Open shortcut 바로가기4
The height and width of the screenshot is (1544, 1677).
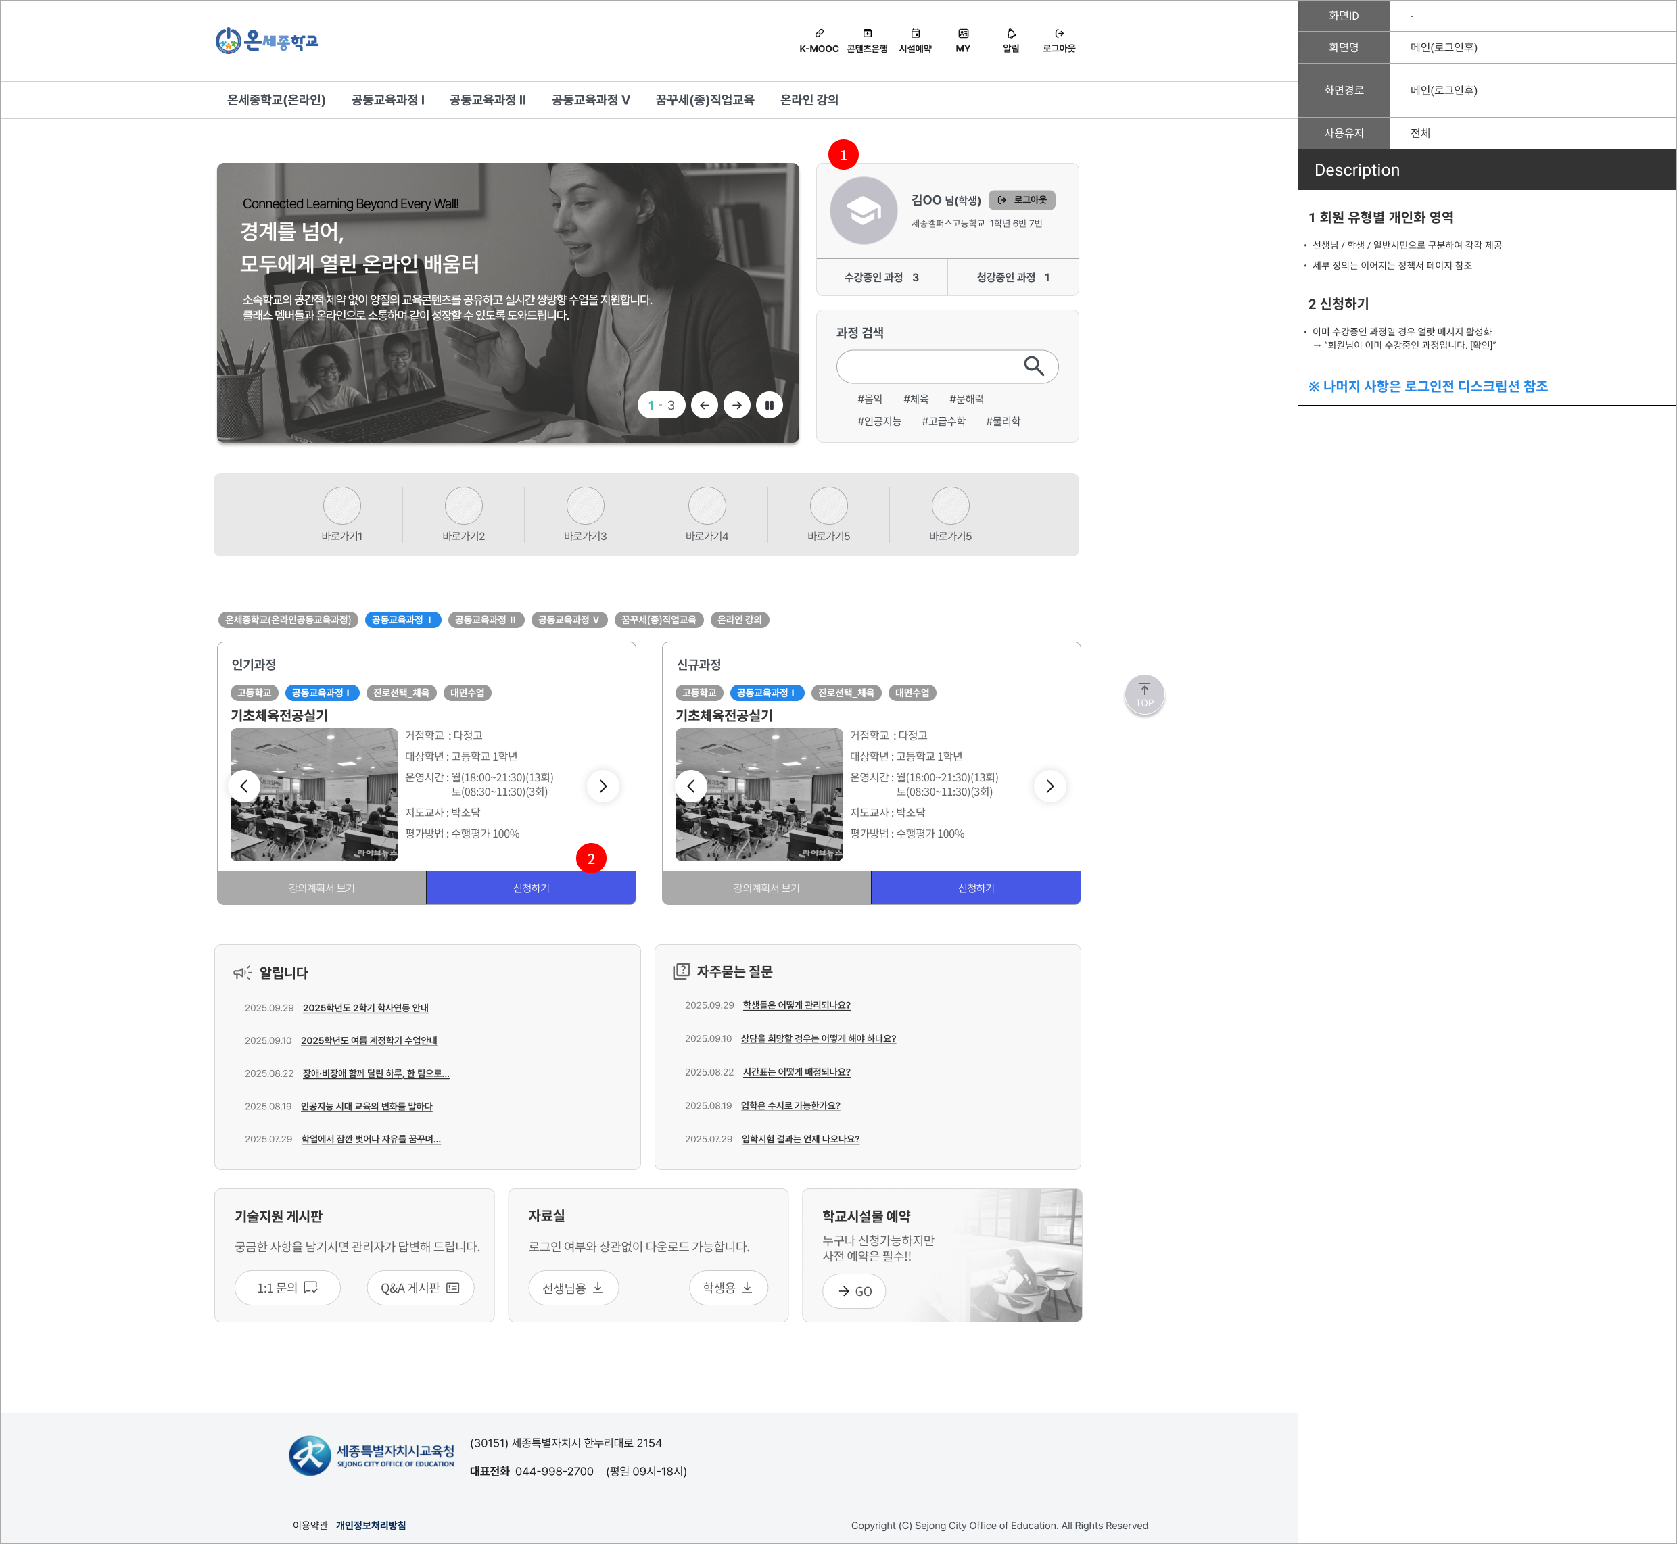pos(707,514)
